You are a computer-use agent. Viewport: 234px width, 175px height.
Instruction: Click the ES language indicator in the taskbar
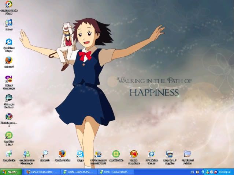[x=192, y=172]
